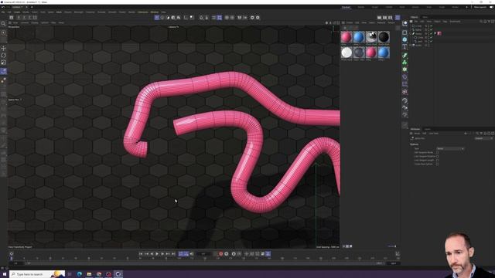Select the black material thumbnail

(x=384, y=37)
